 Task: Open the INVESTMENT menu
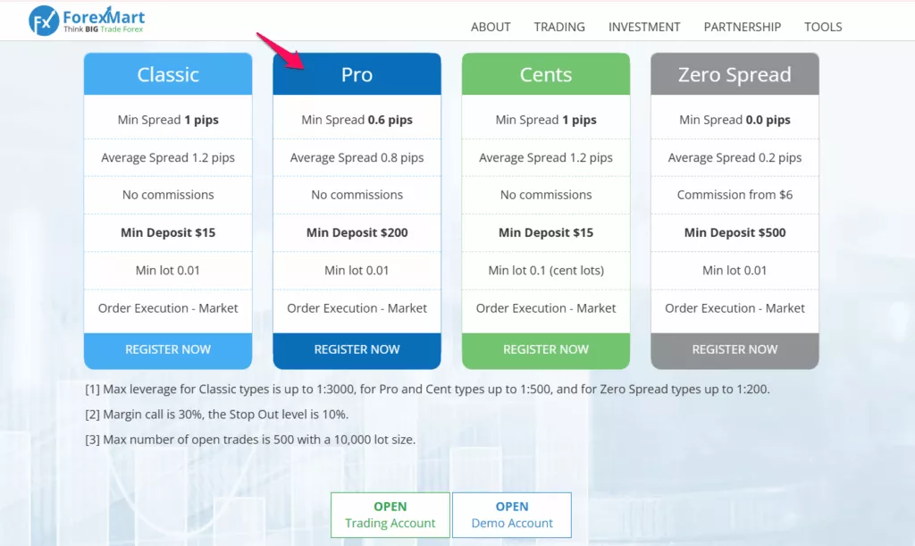pyautogui.click(x=644, y=27)
